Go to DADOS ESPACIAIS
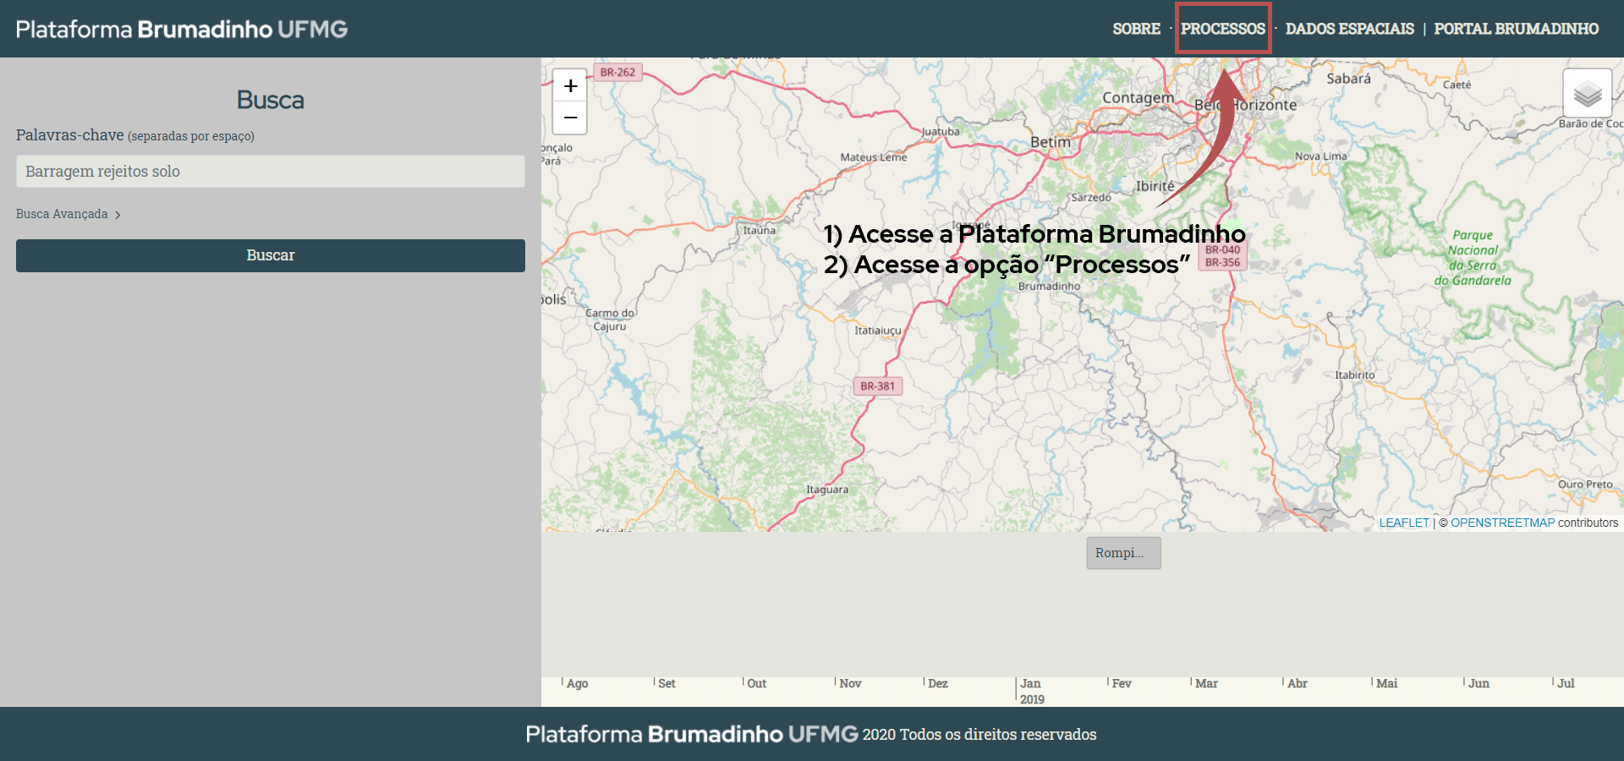Viewport: 1624px width, 761px height. (x=1349, y=29)
